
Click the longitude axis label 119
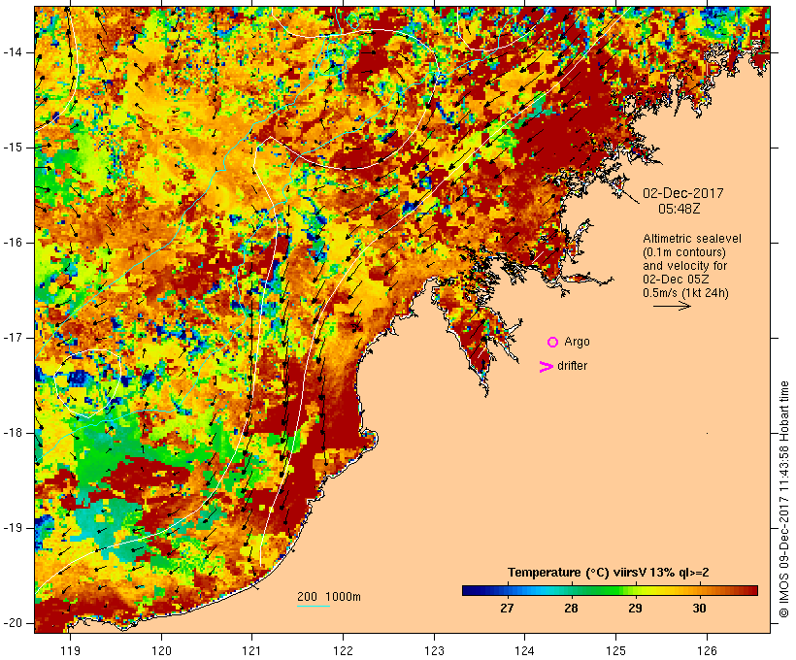point(70,651)
